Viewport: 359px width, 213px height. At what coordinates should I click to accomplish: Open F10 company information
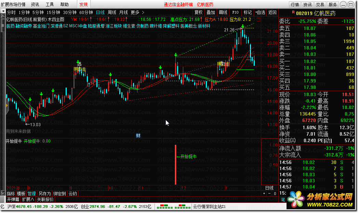pos(235,12)
